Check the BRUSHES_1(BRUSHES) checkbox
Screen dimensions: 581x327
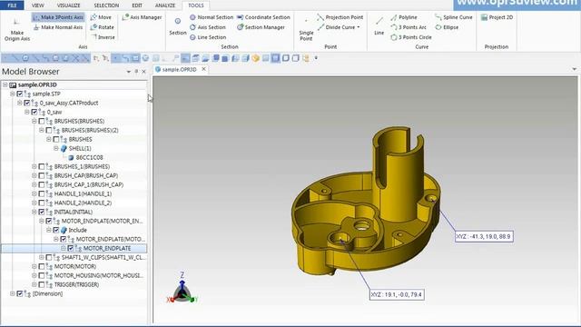pos(42,166)
